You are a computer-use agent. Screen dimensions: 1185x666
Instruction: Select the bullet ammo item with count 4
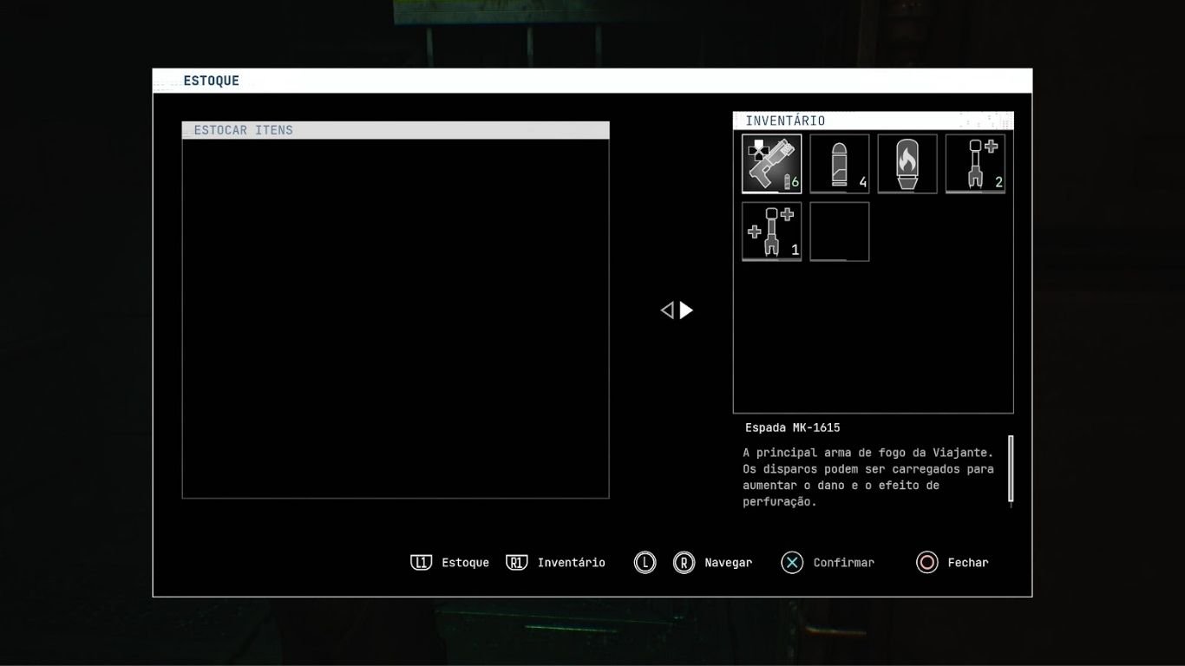pyautogui.click(x=840, y=163)
